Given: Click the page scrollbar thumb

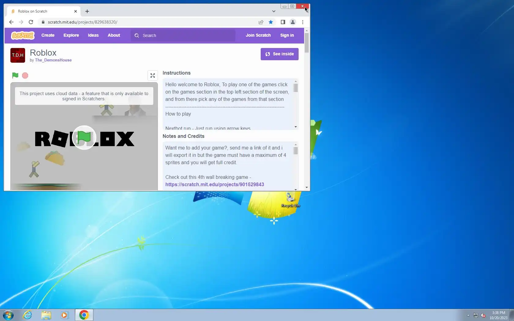Looking at the screenshot, I should pos(307,43).
